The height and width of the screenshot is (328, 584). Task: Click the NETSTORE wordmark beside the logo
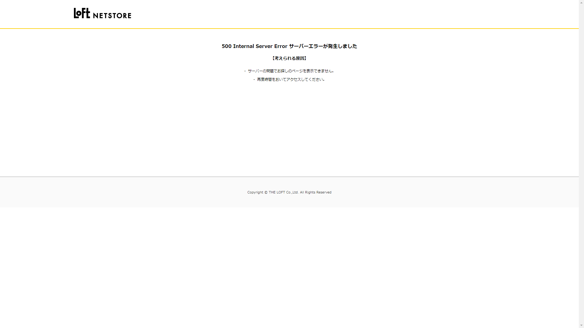coord(112,15)
